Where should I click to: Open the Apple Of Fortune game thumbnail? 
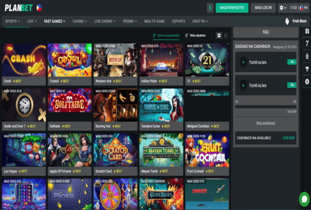pyautogui.click(x=69, y=150)
